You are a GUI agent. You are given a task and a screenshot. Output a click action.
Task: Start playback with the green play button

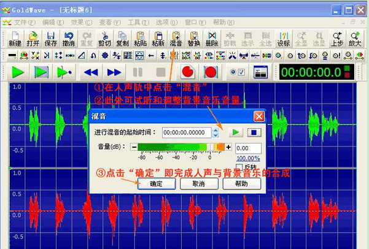coord(18,72)
